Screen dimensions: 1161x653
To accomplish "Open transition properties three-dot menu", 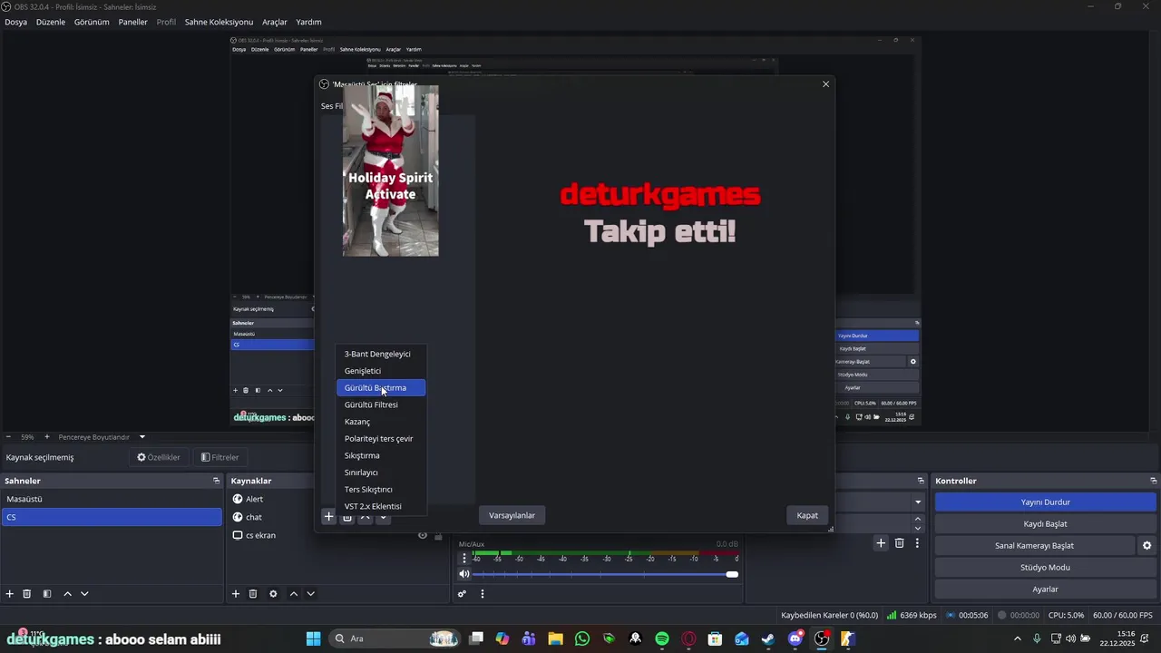I will [917, 543].
